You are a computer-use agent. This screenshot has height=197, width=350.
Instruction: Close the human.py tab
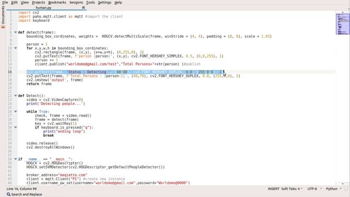[x=84, y=7]
